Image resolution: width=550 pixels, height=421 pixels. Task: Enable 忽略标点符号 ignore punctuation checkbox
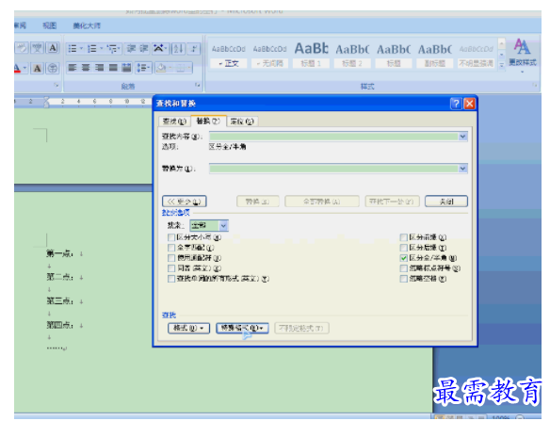click(x=403, y=268)
